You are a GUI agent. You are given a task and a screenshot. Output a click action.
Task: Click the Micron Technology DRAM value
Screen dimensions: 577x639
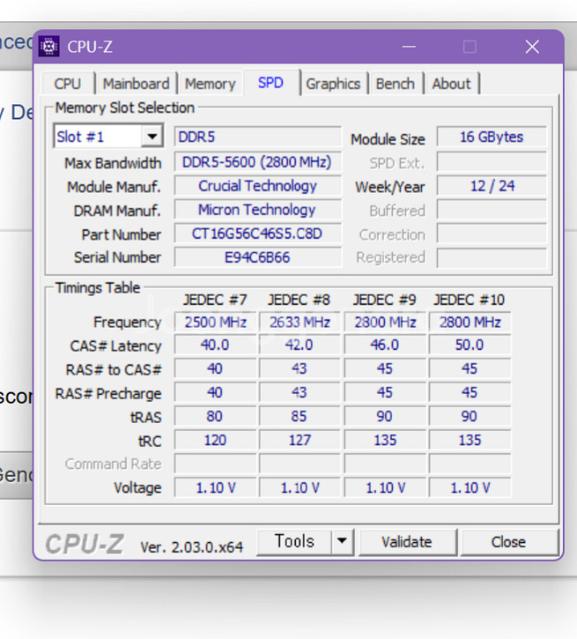click(x=257, y=210)
